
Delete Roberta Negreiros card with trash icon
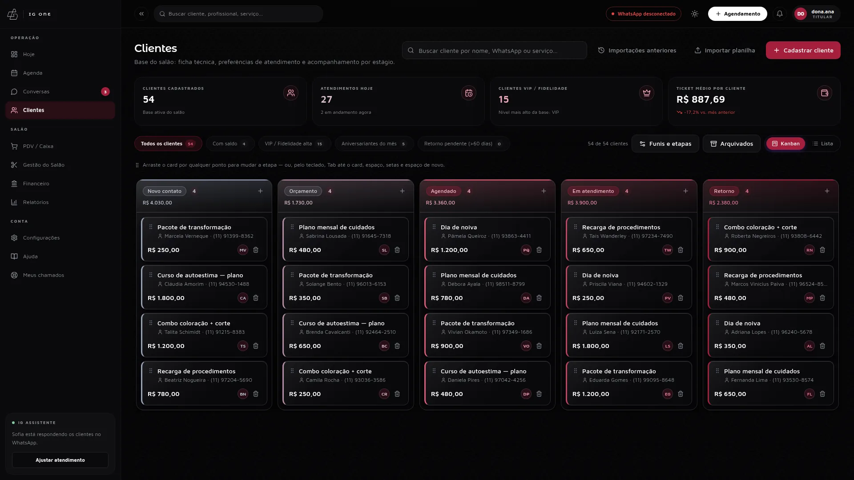pyautogui.click(x=822, y=250)
